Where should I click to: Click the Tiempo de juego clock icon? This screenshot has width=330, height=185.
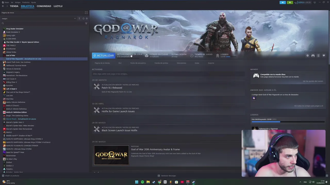(192, 55)
